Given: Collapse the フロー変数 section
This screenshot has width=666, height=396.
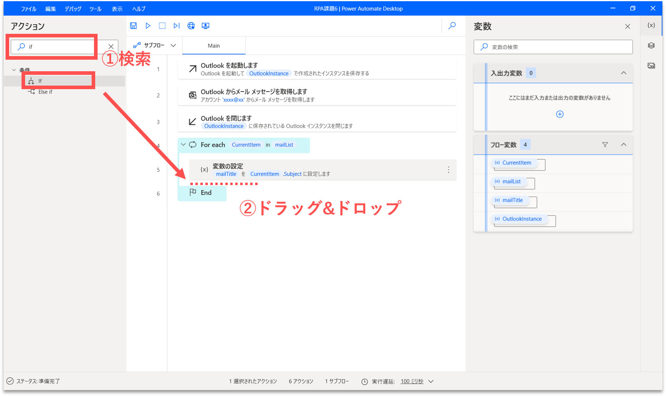Looking at the screenshot, I should pyautogui.click(x=624, y=145).
